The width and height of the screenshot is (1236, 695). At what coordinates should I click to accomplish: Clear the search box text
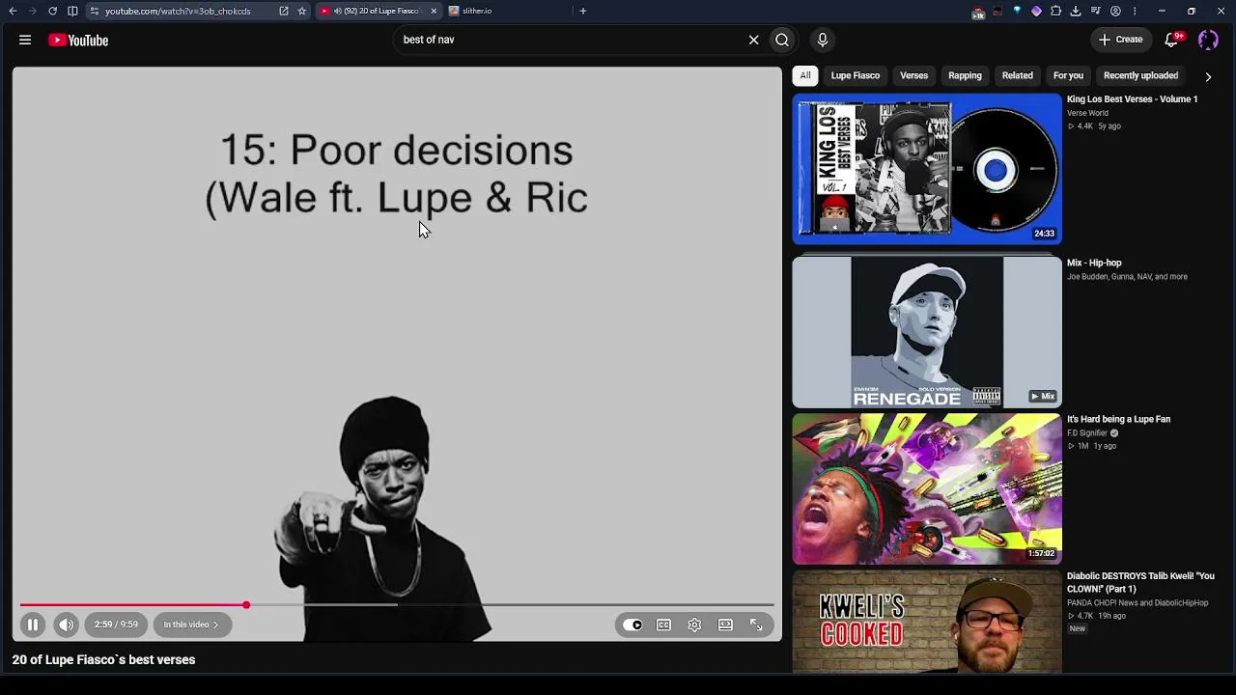coord(753,40)
